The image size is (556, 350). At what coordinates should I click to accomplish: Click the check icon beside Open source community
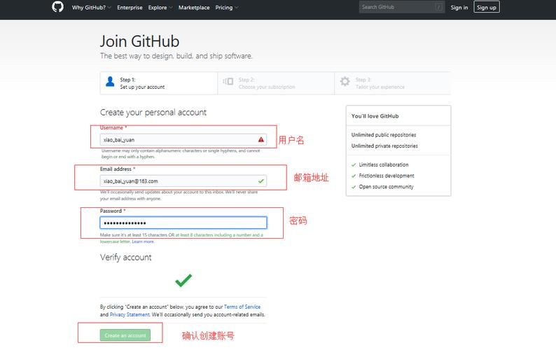(x=354, y=187)
